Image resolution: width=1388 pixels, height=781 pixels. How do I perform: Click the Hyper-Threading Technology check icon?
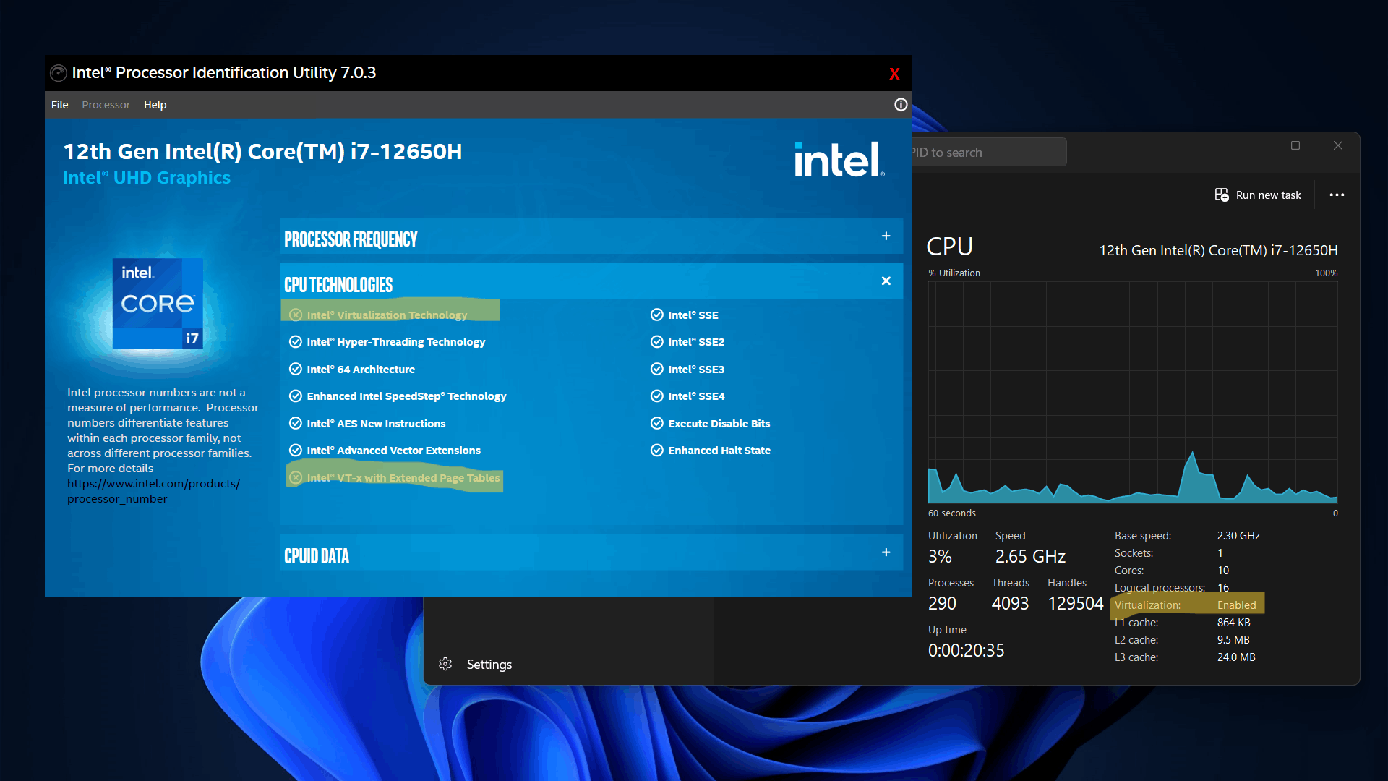[295, 342]
